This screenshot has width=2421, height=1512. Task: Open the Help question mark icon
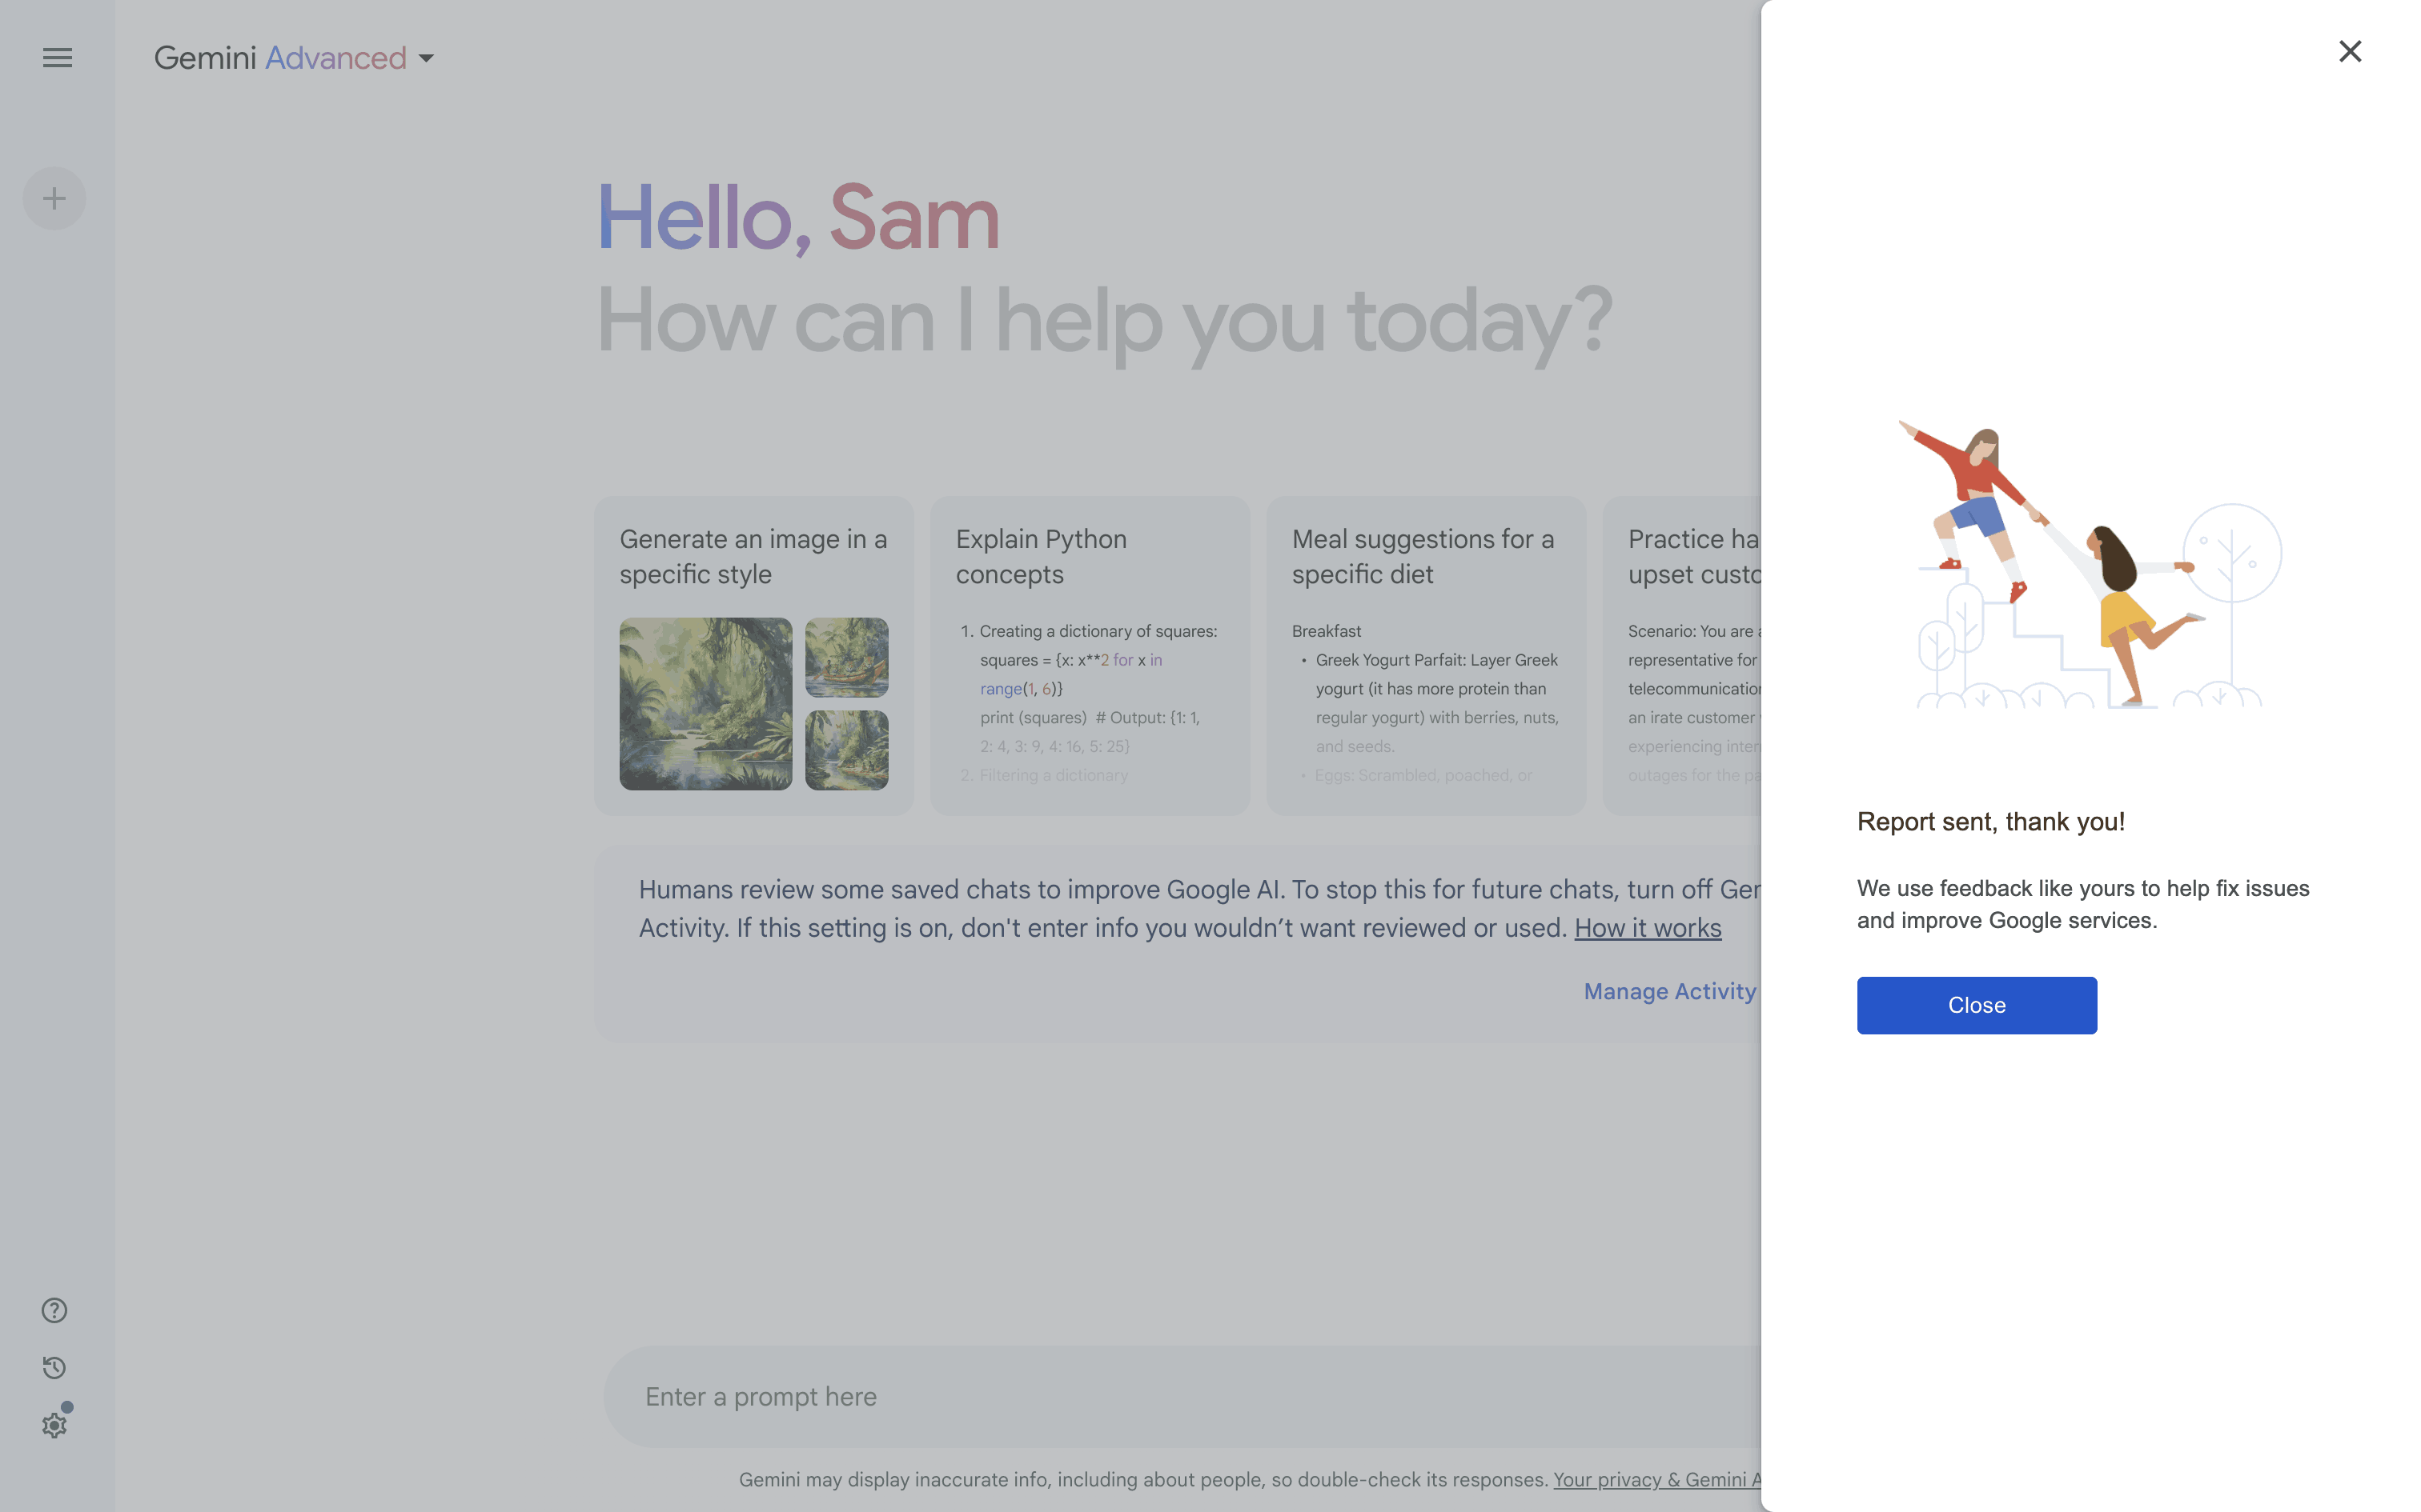[x=54, y=1310]
